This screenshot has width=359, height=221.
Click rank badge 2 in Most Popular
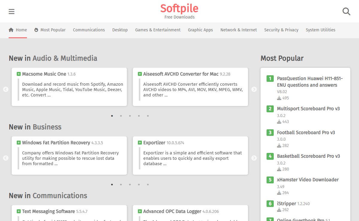(270, 109)
